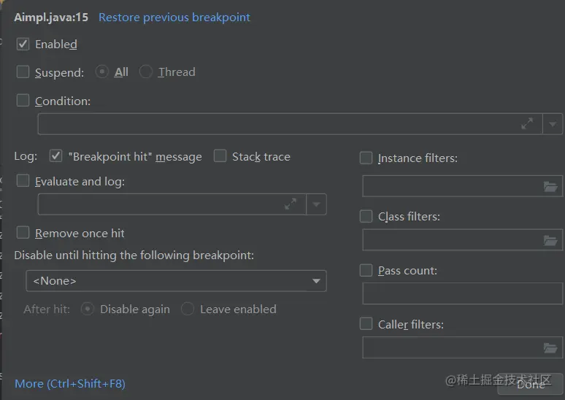Image resolution: width=565 pixels, height=400 pixels.
Task: Open the Condition history dropdown arrow
Action: click(553, 124)
